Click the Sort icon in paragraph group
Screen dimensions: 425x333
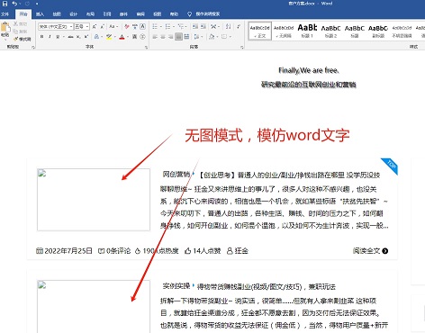228,26
